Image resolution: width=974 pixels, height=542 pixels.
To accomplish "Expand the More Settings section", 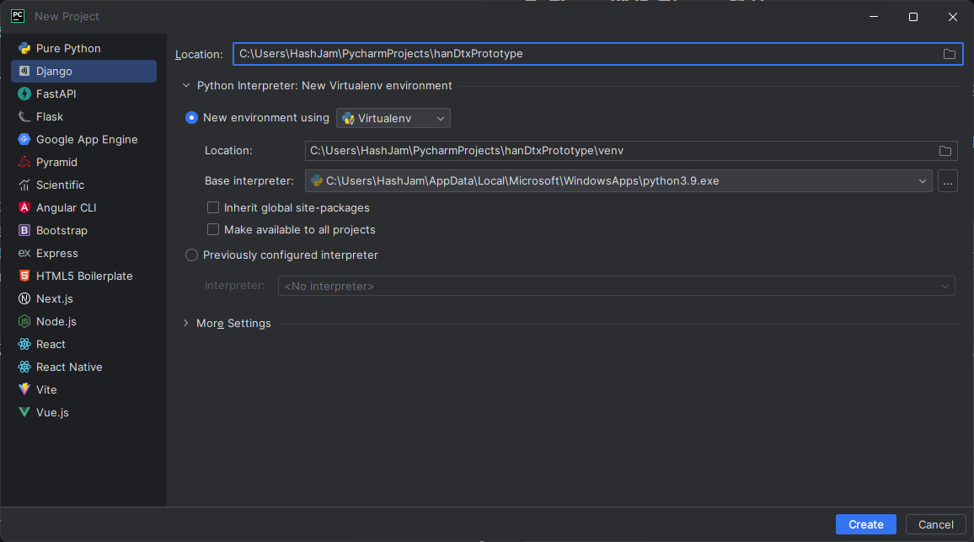I will (x=185, y=323).
